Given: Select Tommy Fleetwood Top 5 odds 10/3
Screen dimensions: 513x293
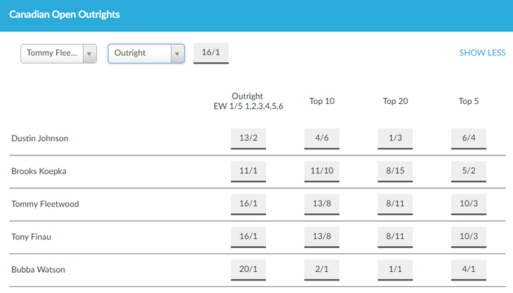Looking at the screenshot, I should coord(469,204).
